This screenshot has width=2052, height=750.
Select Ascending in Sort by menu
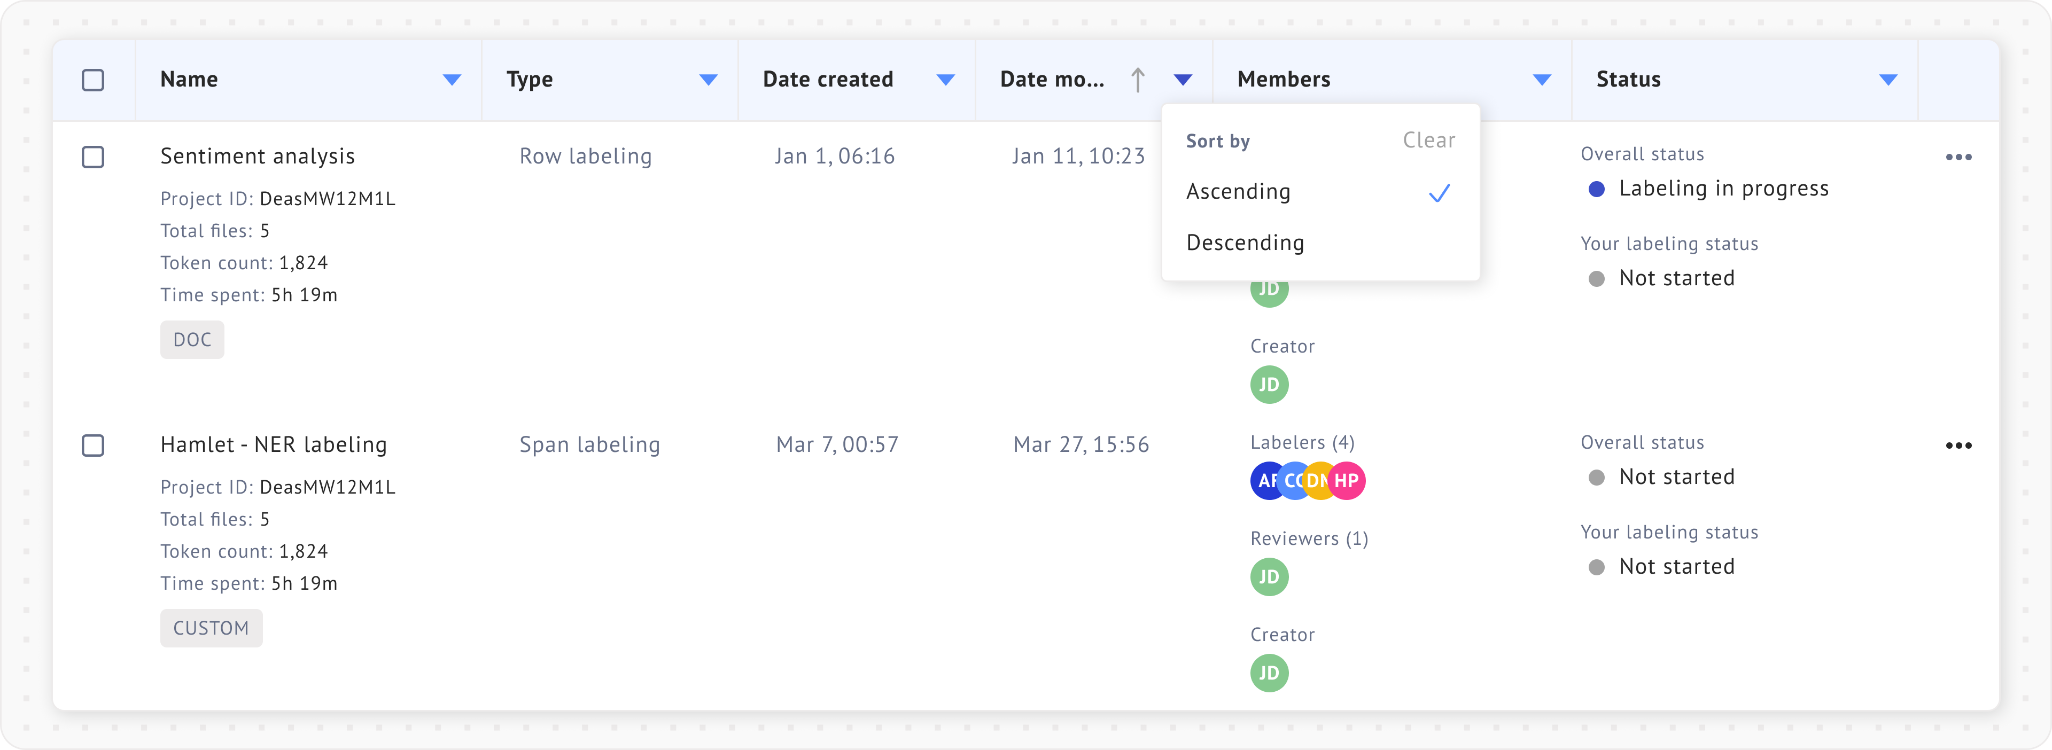click(1238, 192)
